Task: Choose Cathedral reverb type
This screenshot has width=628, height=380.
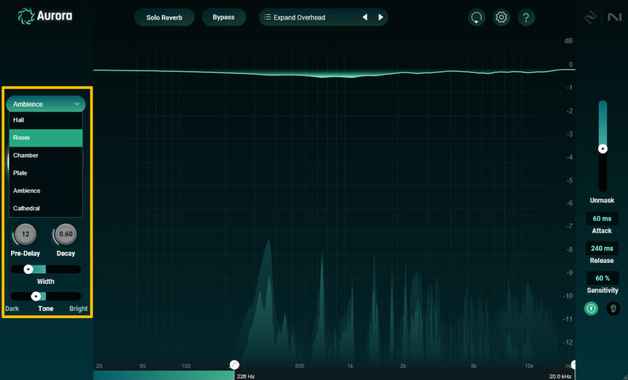Action: pyautogui.click(x=46, y=208)
